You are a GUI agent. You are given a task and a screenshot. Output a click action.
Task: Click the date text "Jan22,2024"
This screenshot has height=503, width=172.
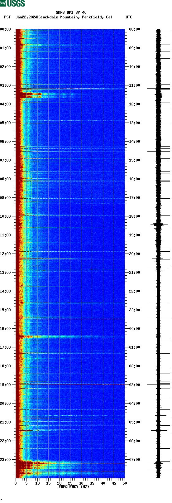26,17
